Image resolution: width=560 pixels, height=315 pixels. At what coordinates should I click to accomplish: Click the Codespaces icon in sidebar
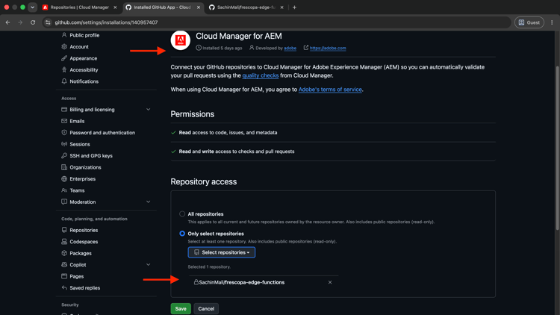(x=64, y=242)
